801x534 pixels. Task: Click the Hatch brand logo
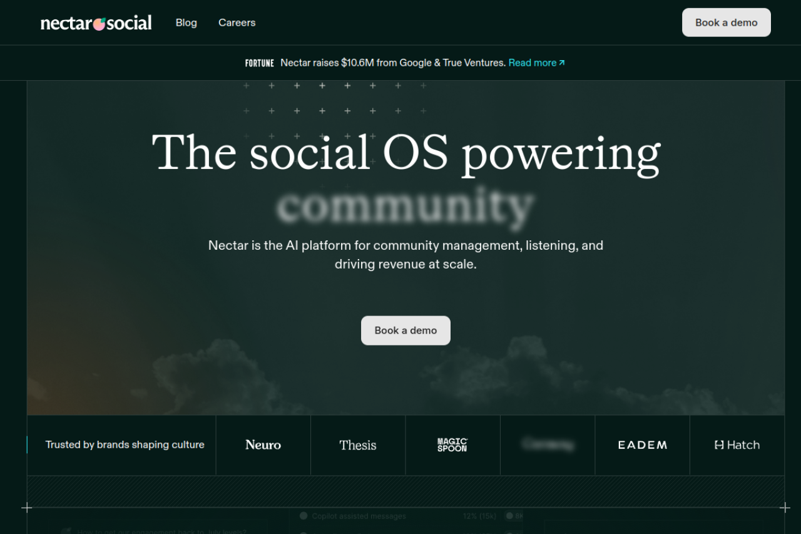(737, 445)
